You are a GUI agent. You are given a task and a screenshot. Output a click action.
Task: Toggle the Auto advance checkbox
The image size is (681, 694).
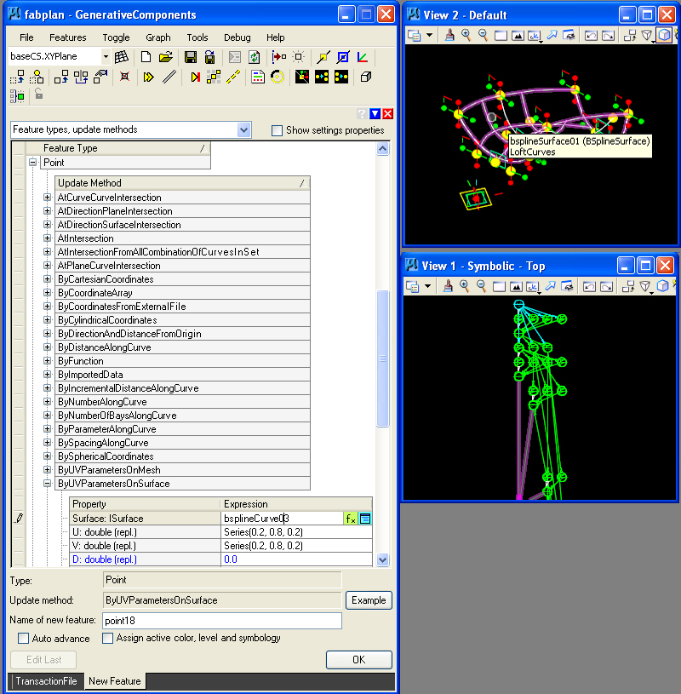pos(23,639)
